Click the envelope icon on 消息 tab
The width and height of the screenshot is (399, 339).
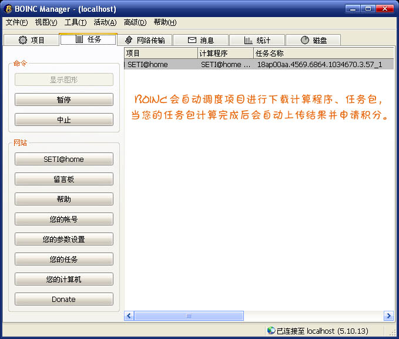point(192,40)
